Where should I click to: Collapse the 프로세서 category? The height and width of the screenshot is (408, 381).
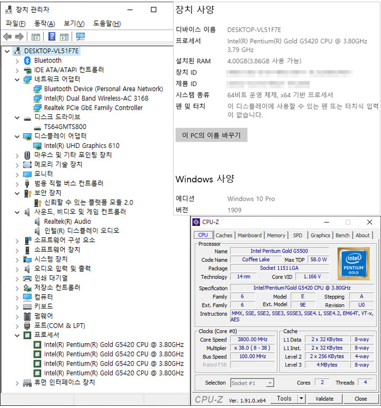click(x=17, y=336)
